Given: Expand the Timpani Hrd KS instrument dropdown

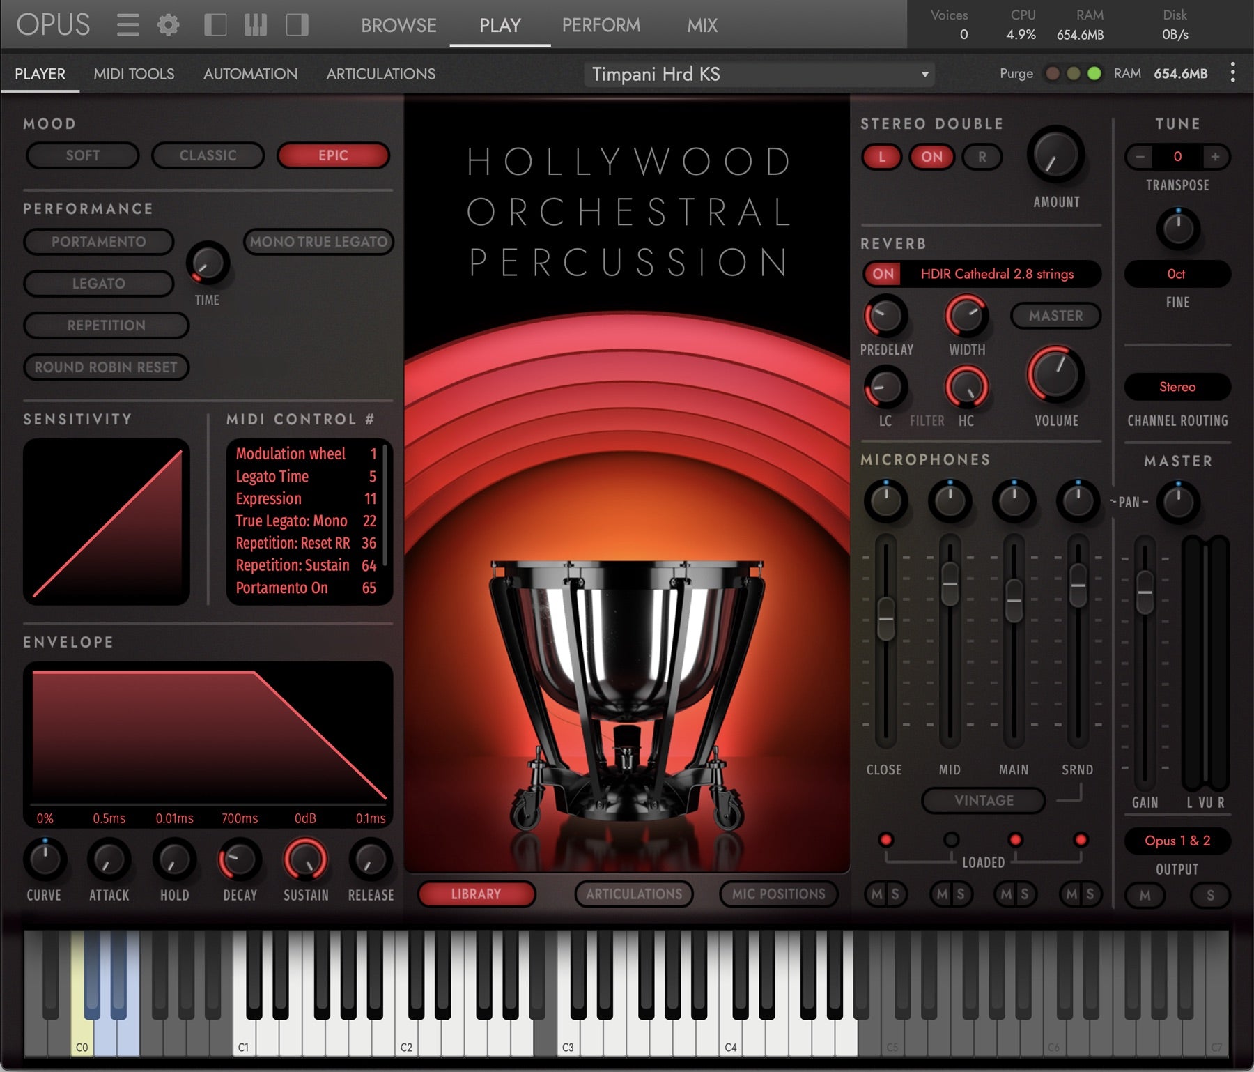Looking at the screenshot, I should (x=924, y=75).
